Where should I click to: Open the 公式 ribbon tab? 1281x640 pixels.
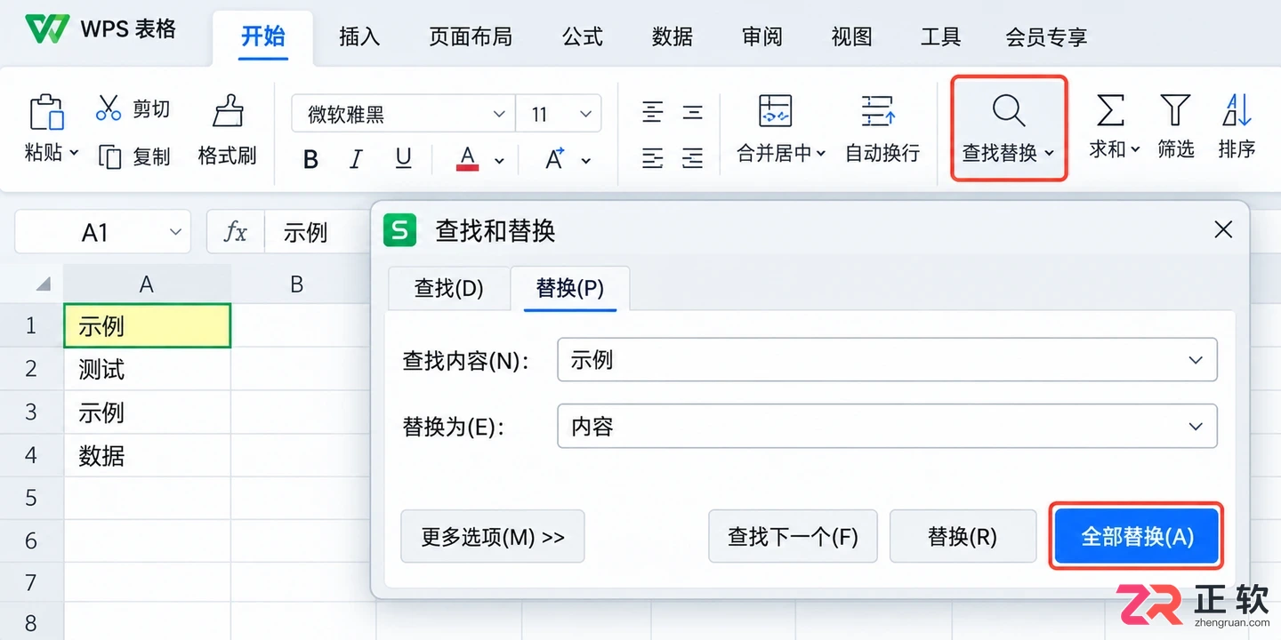583,36
